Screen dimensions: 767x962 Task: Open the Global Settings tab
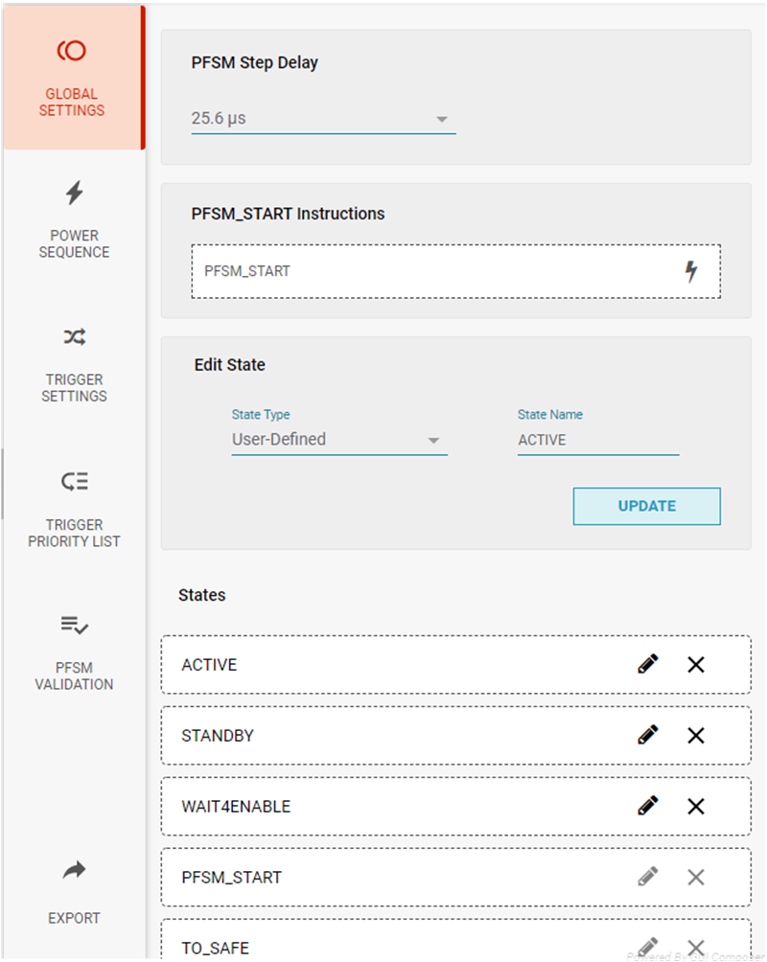(73, 79)
